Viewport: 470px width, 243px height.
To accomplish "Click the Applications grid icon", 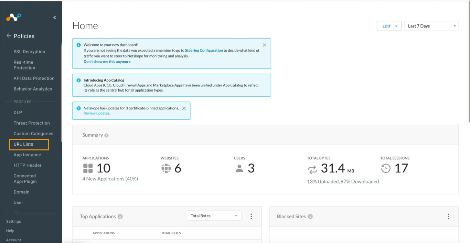I will tap(88, 168).
